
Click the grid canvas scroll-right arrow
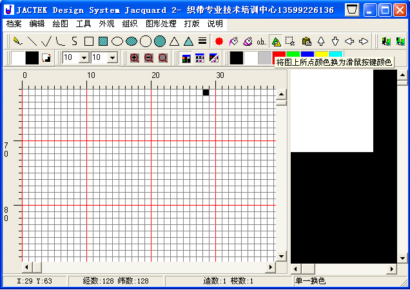coord(271,267)
